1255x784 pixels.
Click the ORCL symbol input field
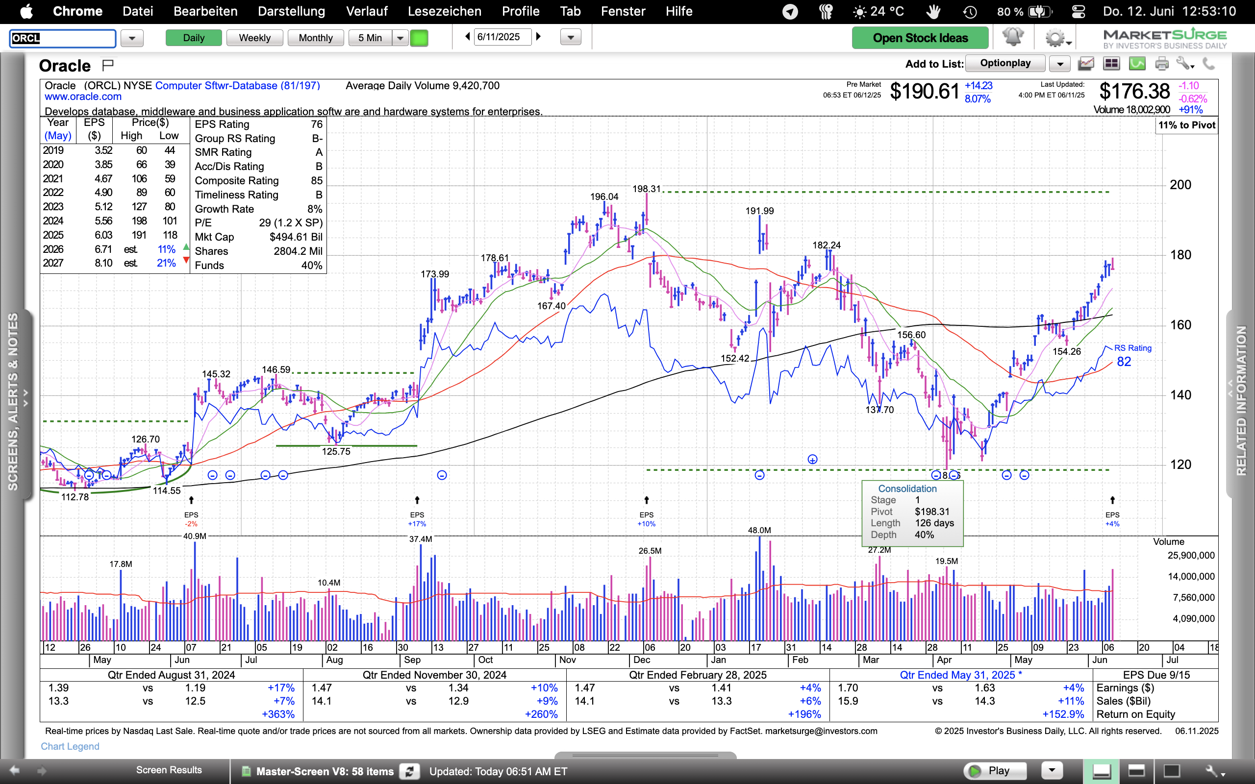pos(62,38)
